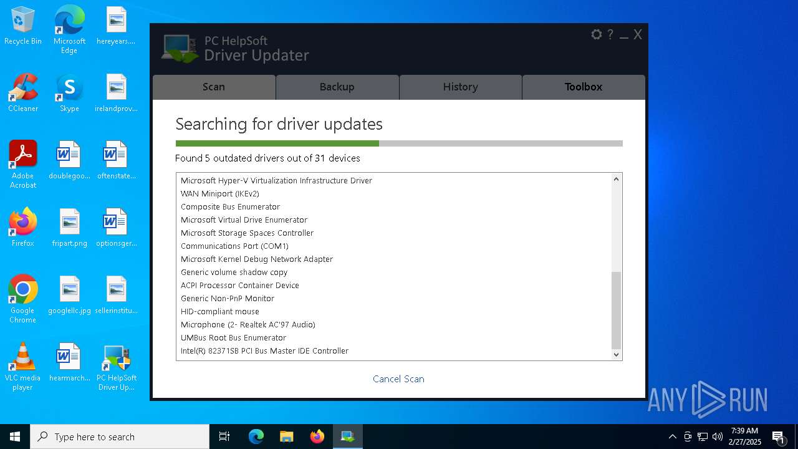This screenshot has height=449, width=798.
Task: Click the Firefox taskbar icon
Action: tap(317, 437)
